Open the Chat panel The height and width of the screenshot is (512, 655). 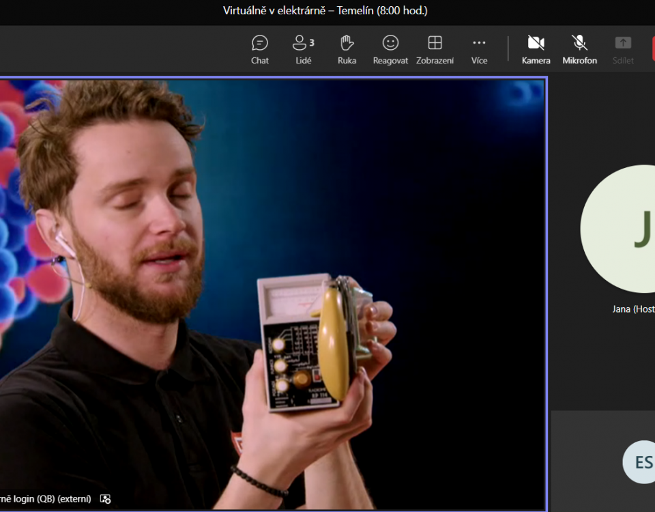[x=259, y=50]
